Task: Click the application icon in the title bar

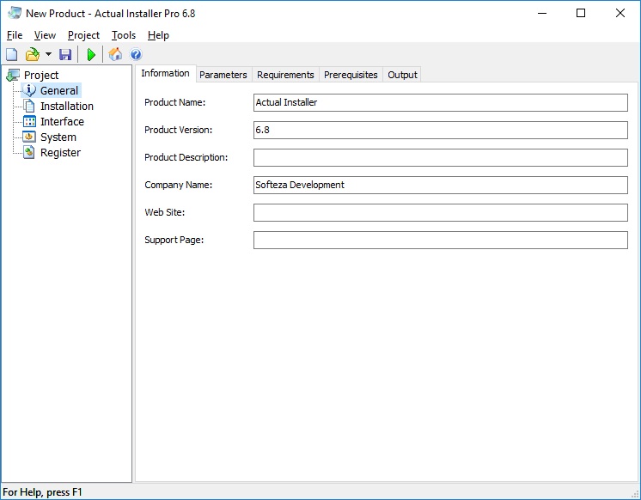Action: [15, 13]
